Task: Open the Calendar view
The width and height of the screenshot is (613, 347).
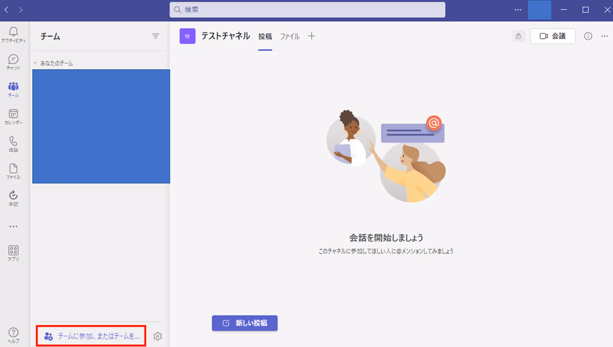Action: tap(13, 117)
